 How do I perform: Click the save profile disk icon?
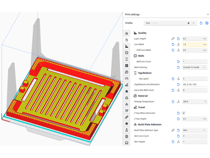207,23
